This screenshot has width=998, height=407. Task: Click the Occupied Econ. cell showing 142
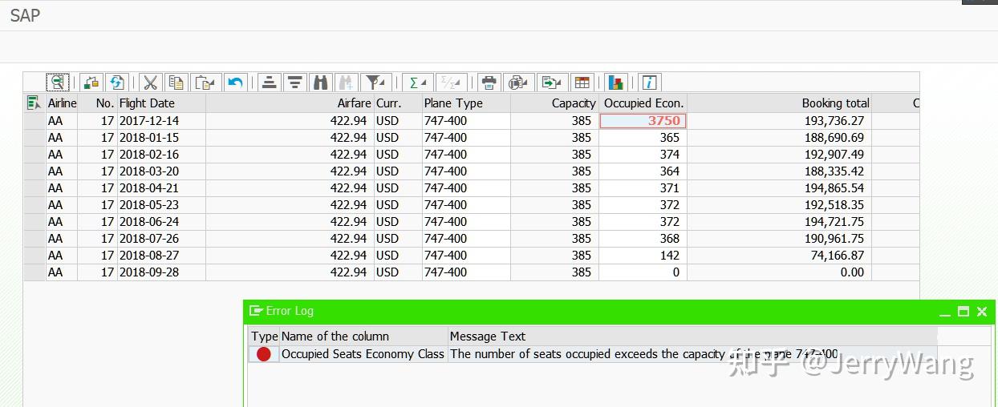coord(643,255)
